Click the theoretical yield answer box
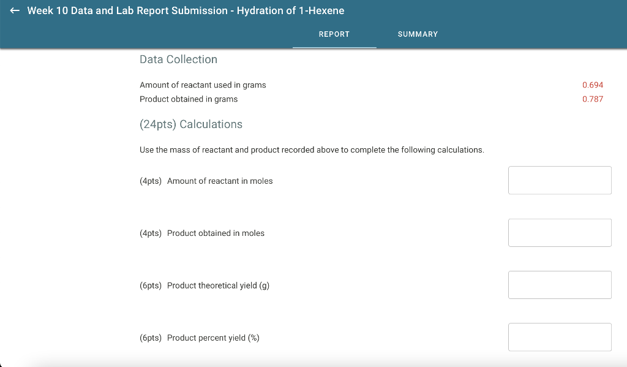The height and width of the screenshot is (367, 627). 559,284
